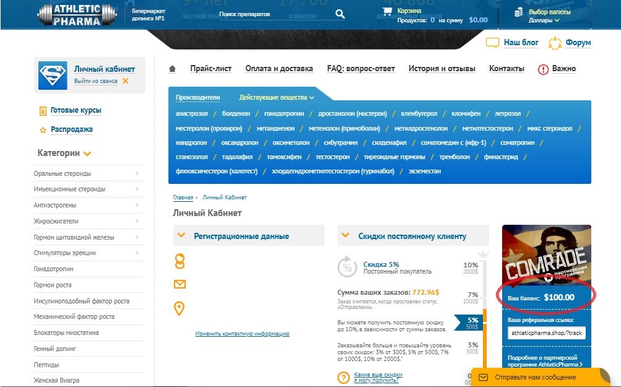
Task: Click the blog speech bubble icon
Action: coord(492,43)
